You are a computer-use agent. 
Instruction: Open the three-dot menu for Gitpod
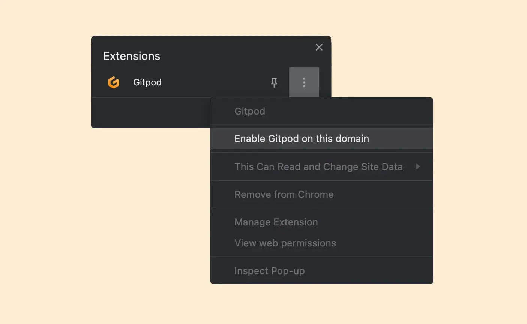click(304, 82)
